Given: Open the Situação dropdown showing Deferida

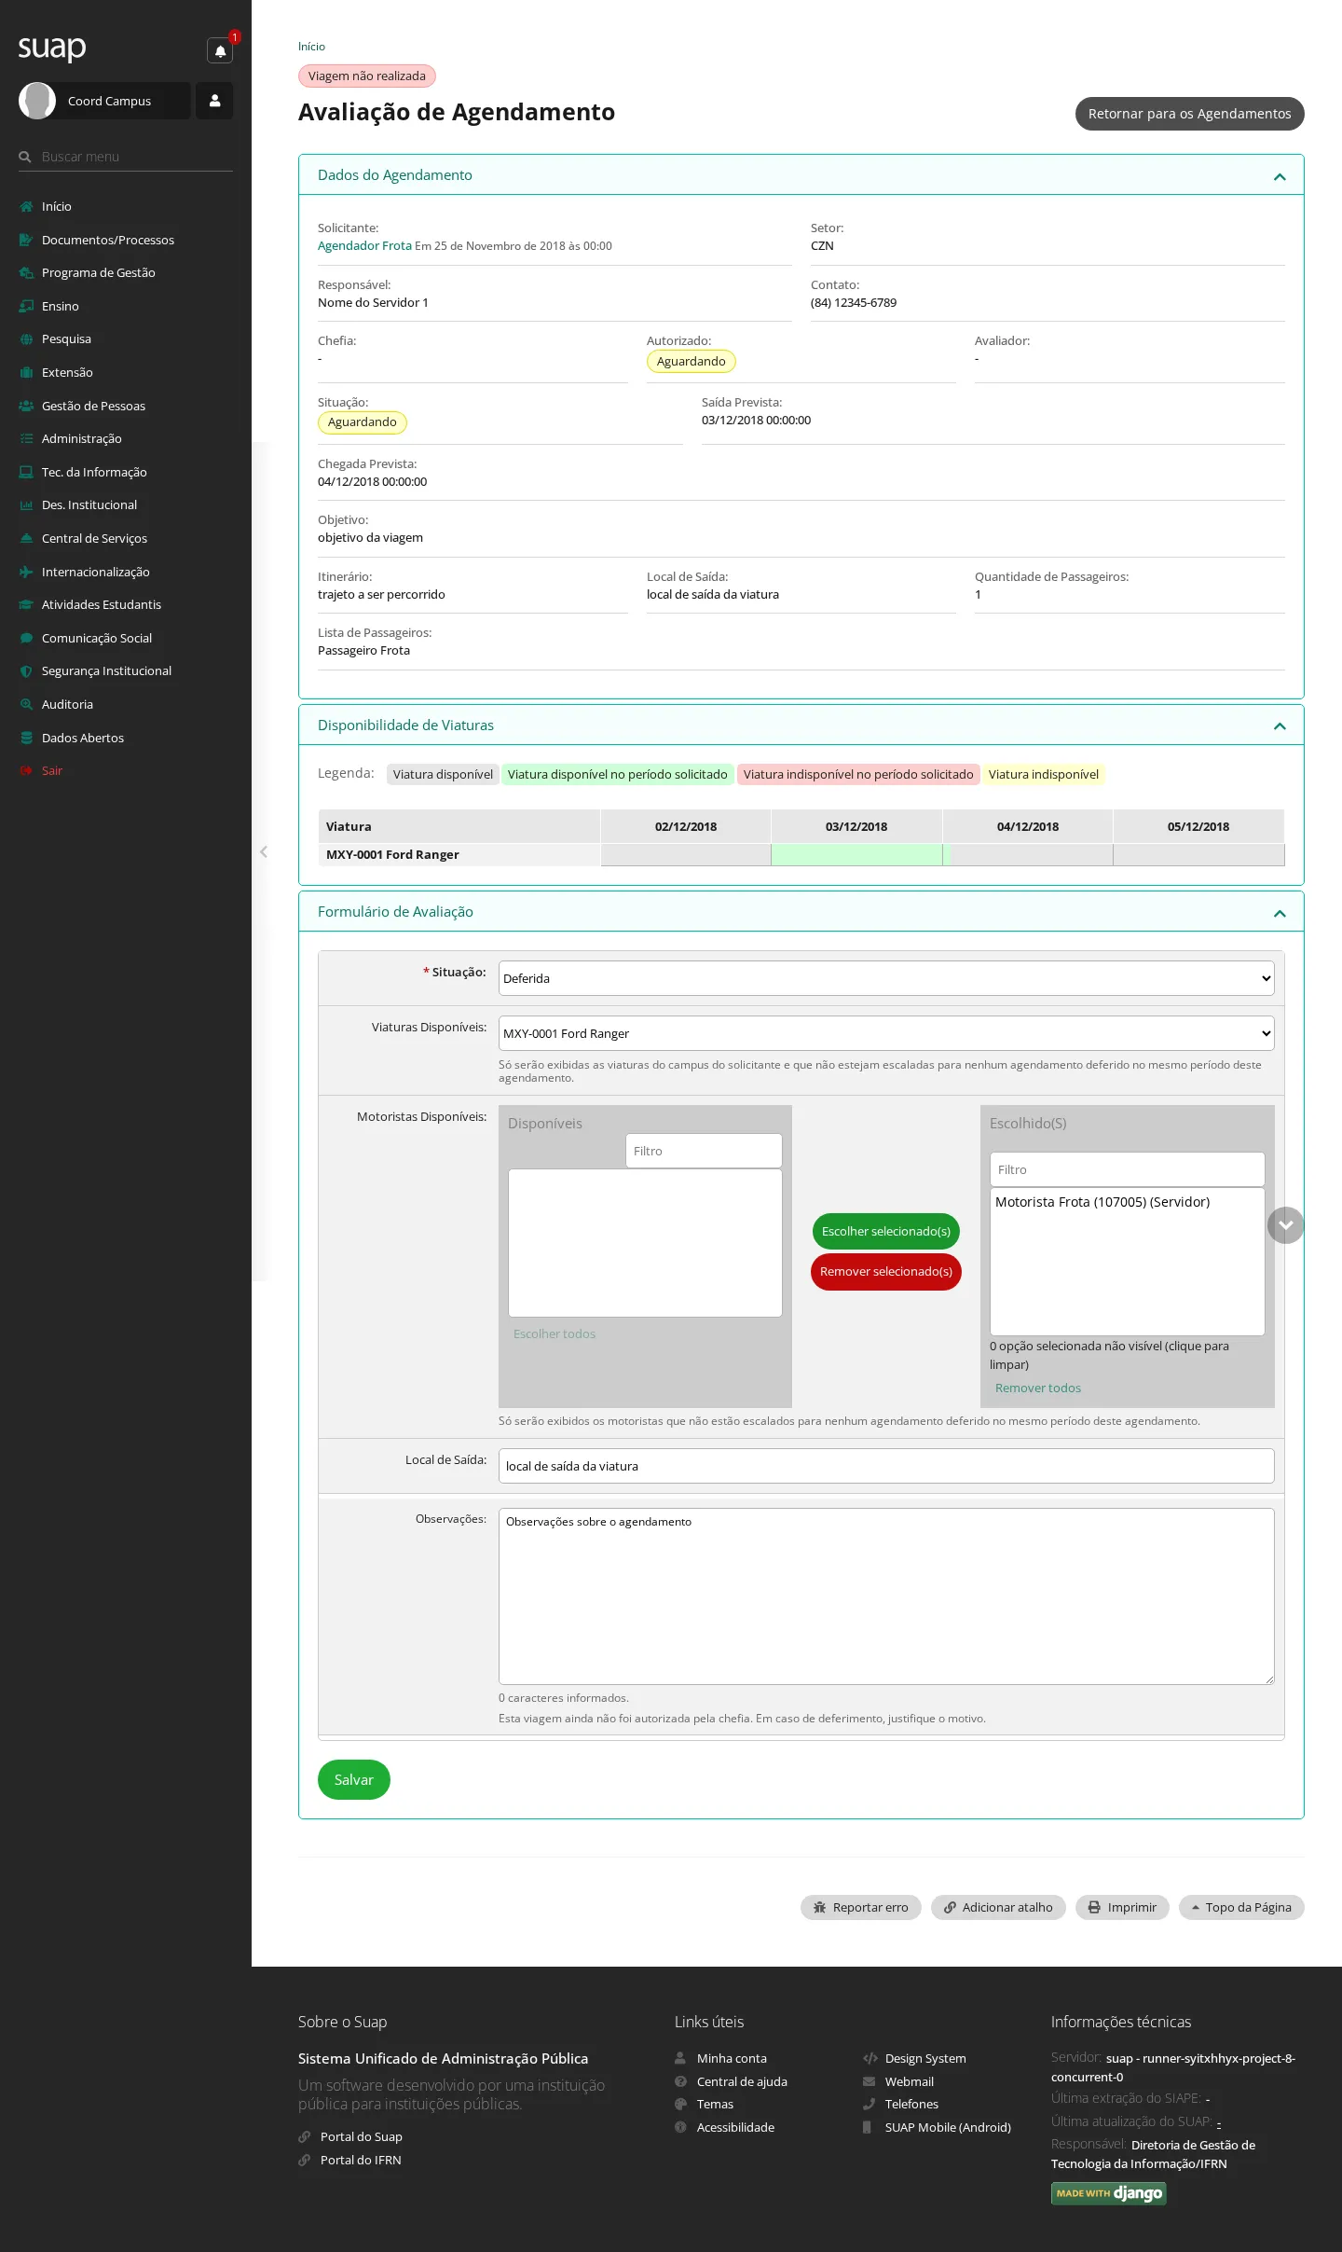Looking at the screenshot, I should point(886,978).
